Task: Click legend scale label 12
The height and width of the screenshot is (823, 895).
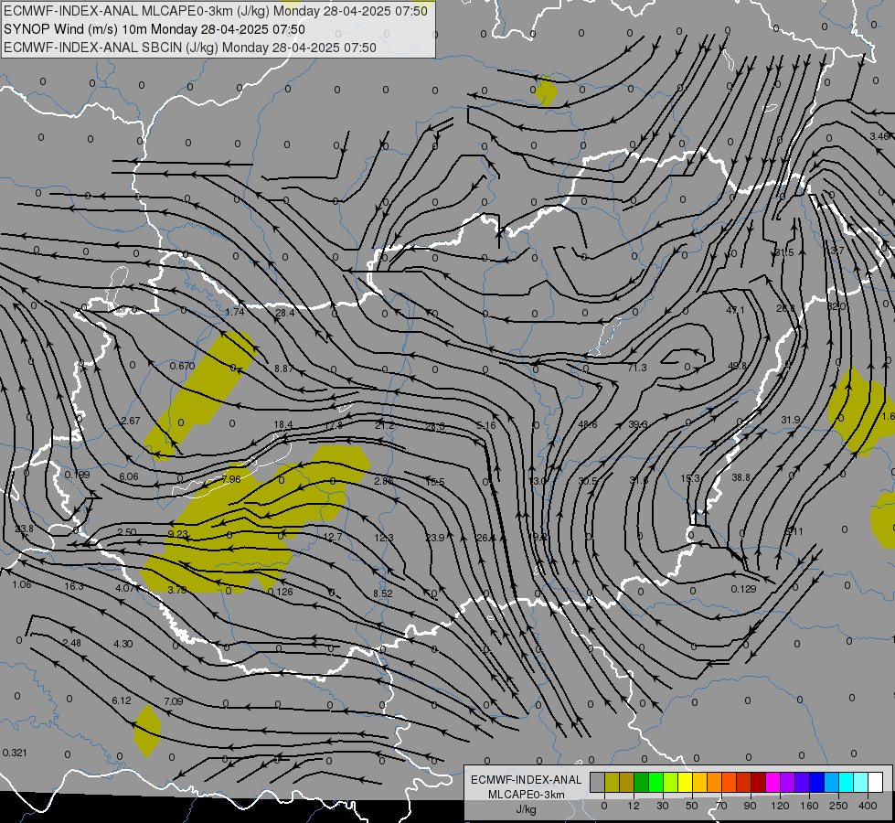Action: 633,806
